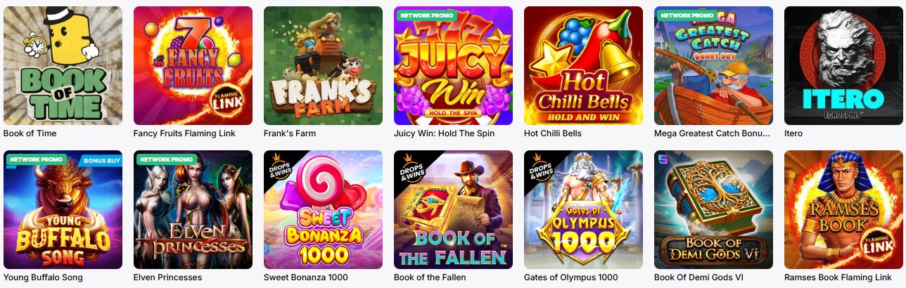Open the Ramses Book Flaming Link thumbnail
906x288 pixels.
point(843,209)
